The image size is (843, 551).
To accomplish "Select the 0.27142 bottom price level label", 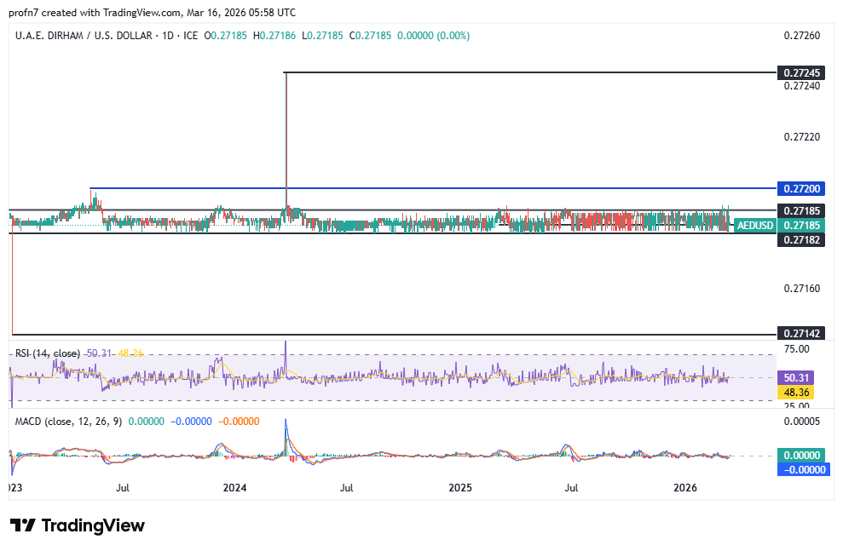I will [x=803, y=333].
